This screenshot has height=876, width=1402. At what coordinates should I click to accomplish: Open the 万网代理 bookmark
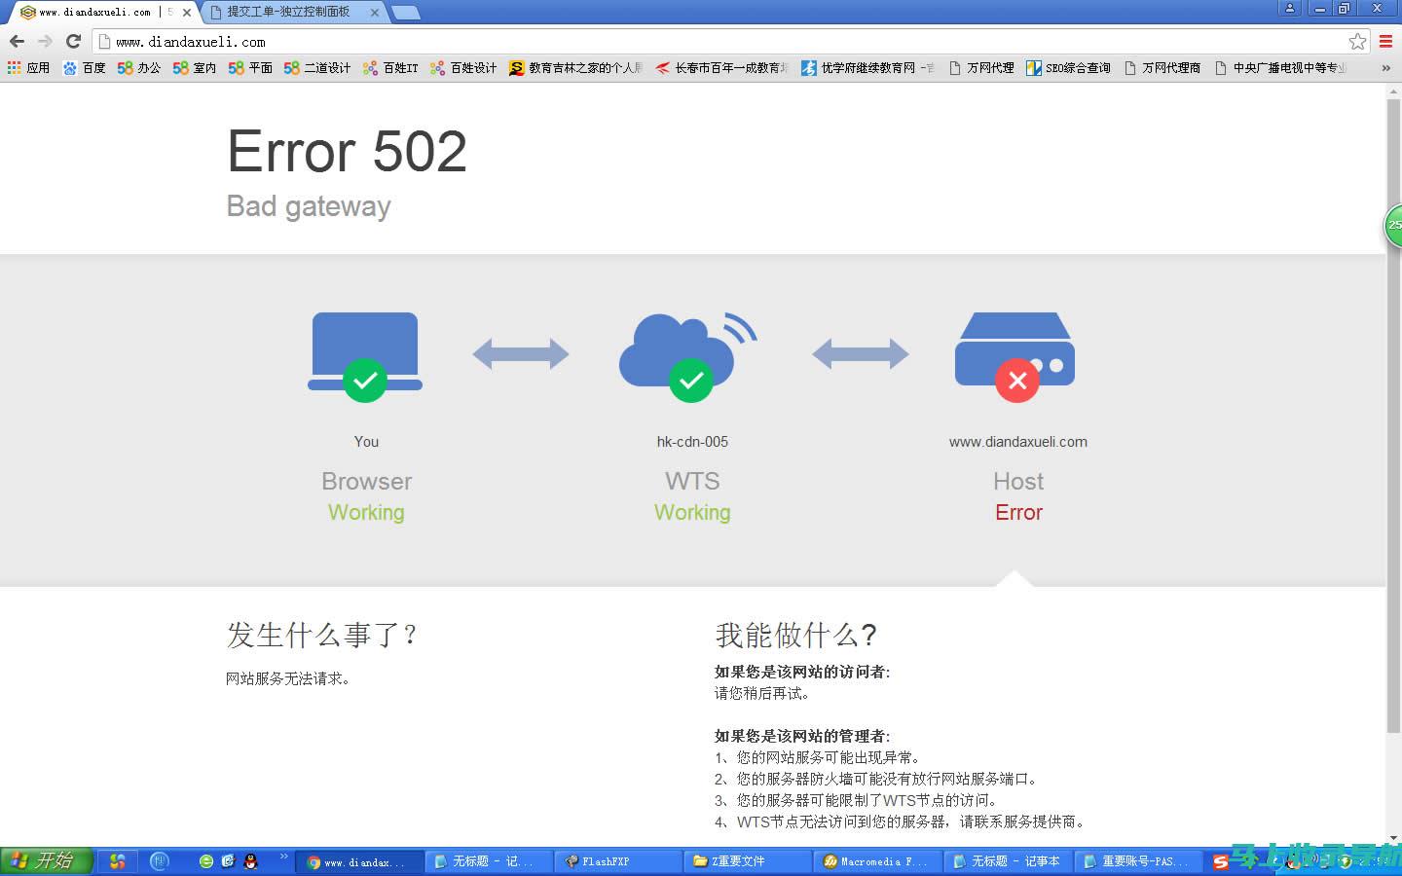(x=980, y=68)
